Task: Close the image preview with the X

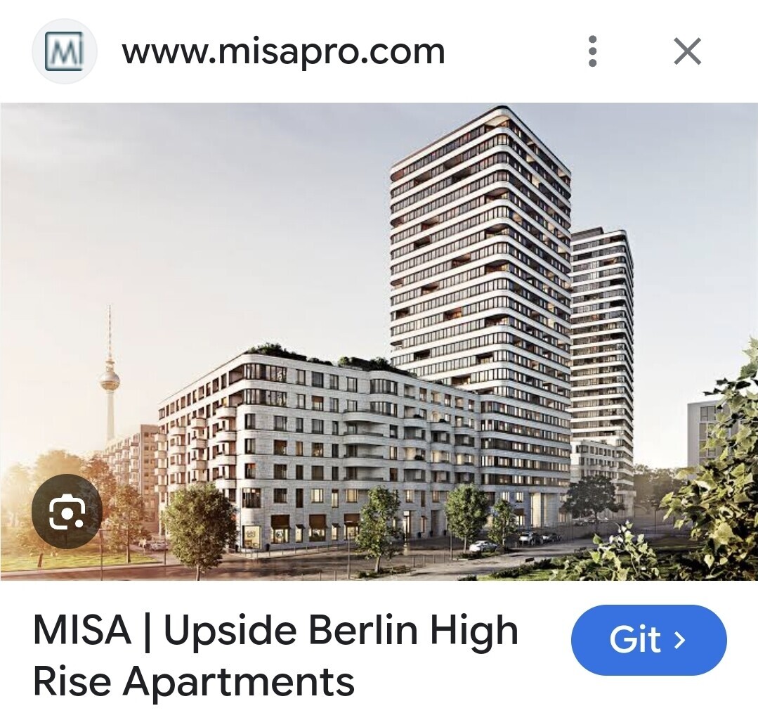Action: tap(688, 51)
